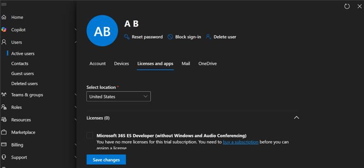364x168 pixels.
Task: Click Delete user text
Action: pos(225,37)
